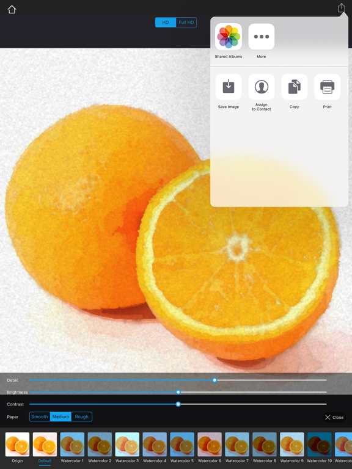
Task: Apply the Watercolor 1 filter
Action: 72,444
